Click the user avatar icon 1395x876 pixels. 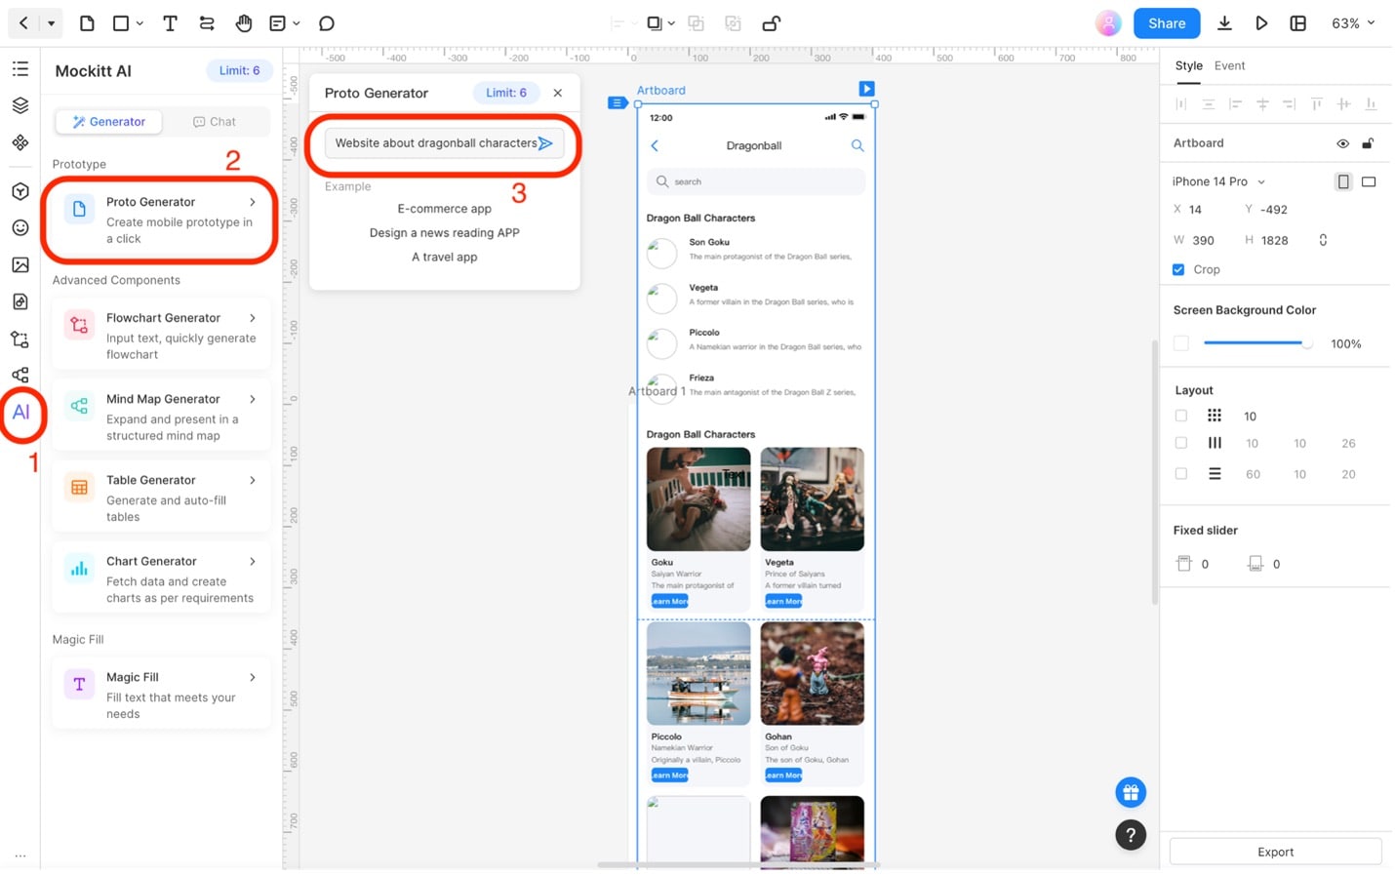[1108, 23]
